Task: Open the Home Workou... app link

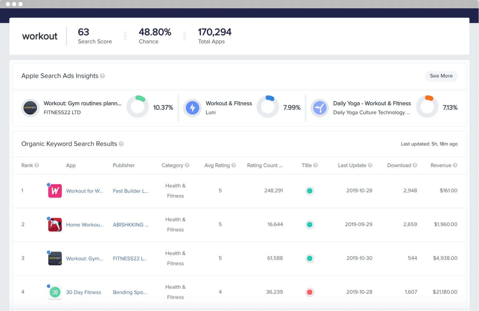Action: point(85,225)
